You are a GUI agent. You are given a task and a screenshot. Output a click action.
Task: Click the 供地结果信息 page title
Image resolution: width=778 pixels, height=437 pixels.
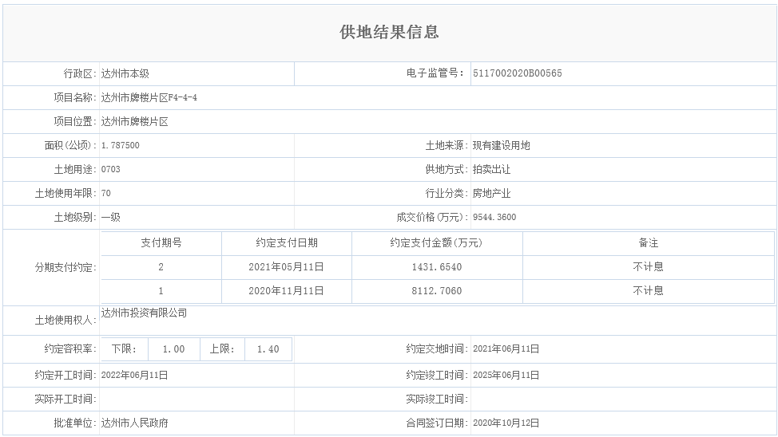tap(389, 32)
